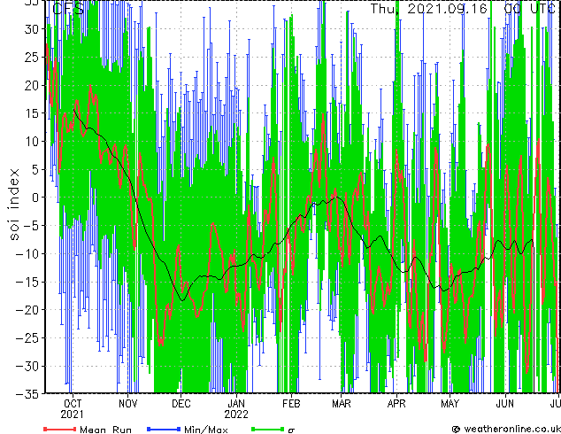This screenshot has height=434, width=561.
Task: Click the weatheronline.co.uk copyright text
Action: [x=506, y=429]
